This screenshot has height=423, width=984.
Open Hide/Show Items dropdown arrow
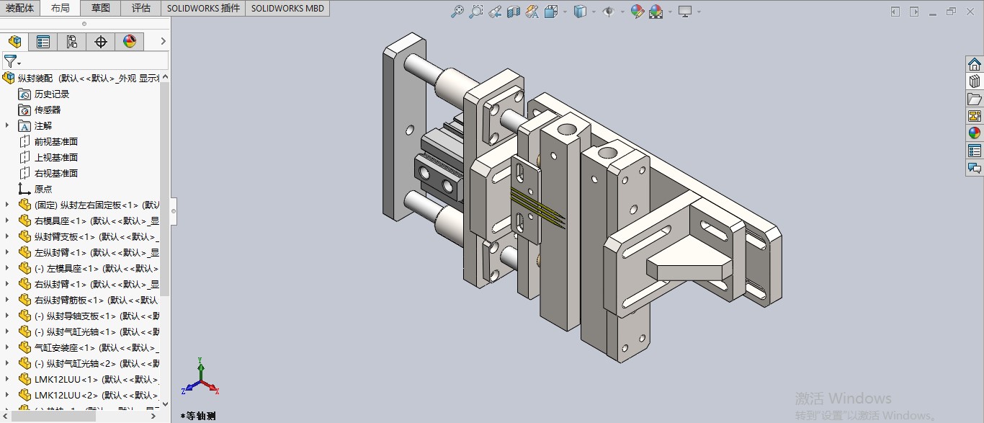(x=622, y=12)
